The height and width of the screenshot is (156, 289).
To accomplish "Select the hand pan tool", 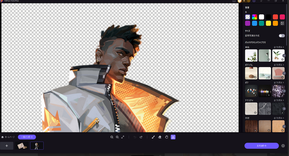I will (167, 137).
